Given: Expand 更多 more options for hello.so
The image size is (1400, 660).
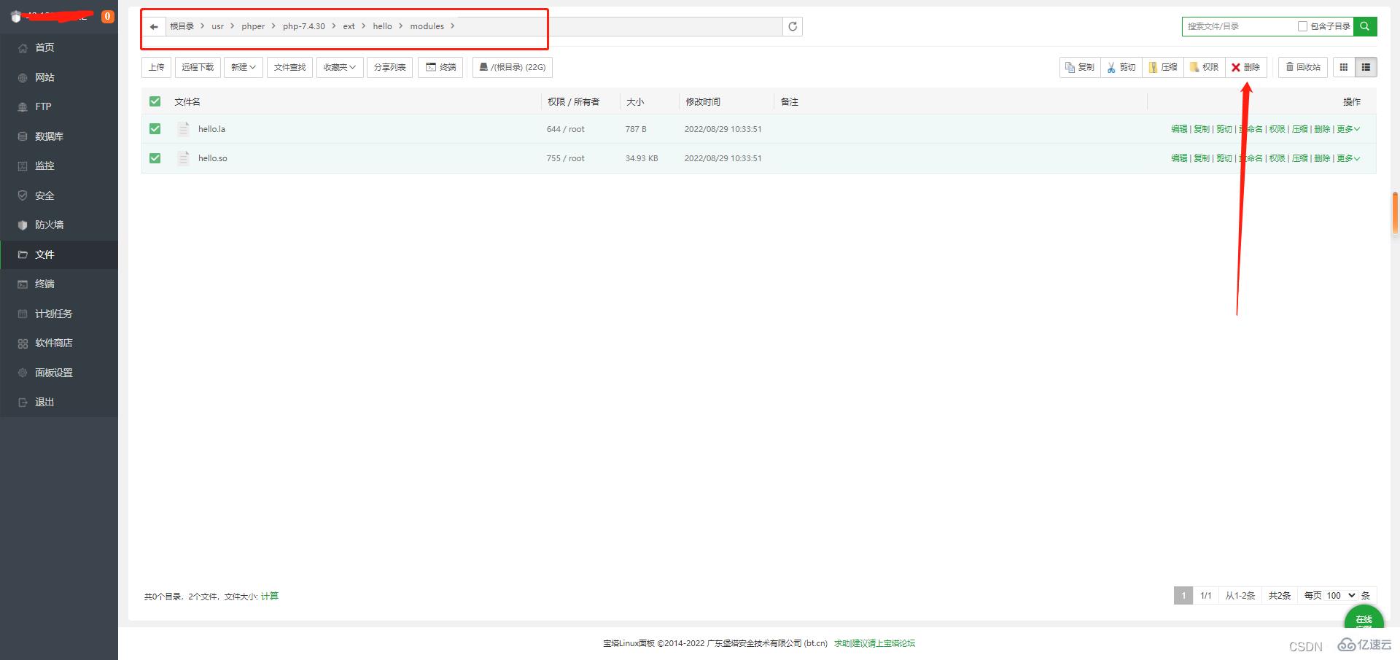Looking at the screenshot, I should pos(1348,158).
